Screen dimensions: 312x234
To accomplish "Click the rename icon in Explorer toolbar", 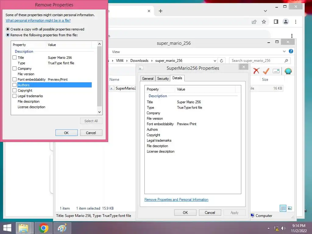I will coord(276,71).
